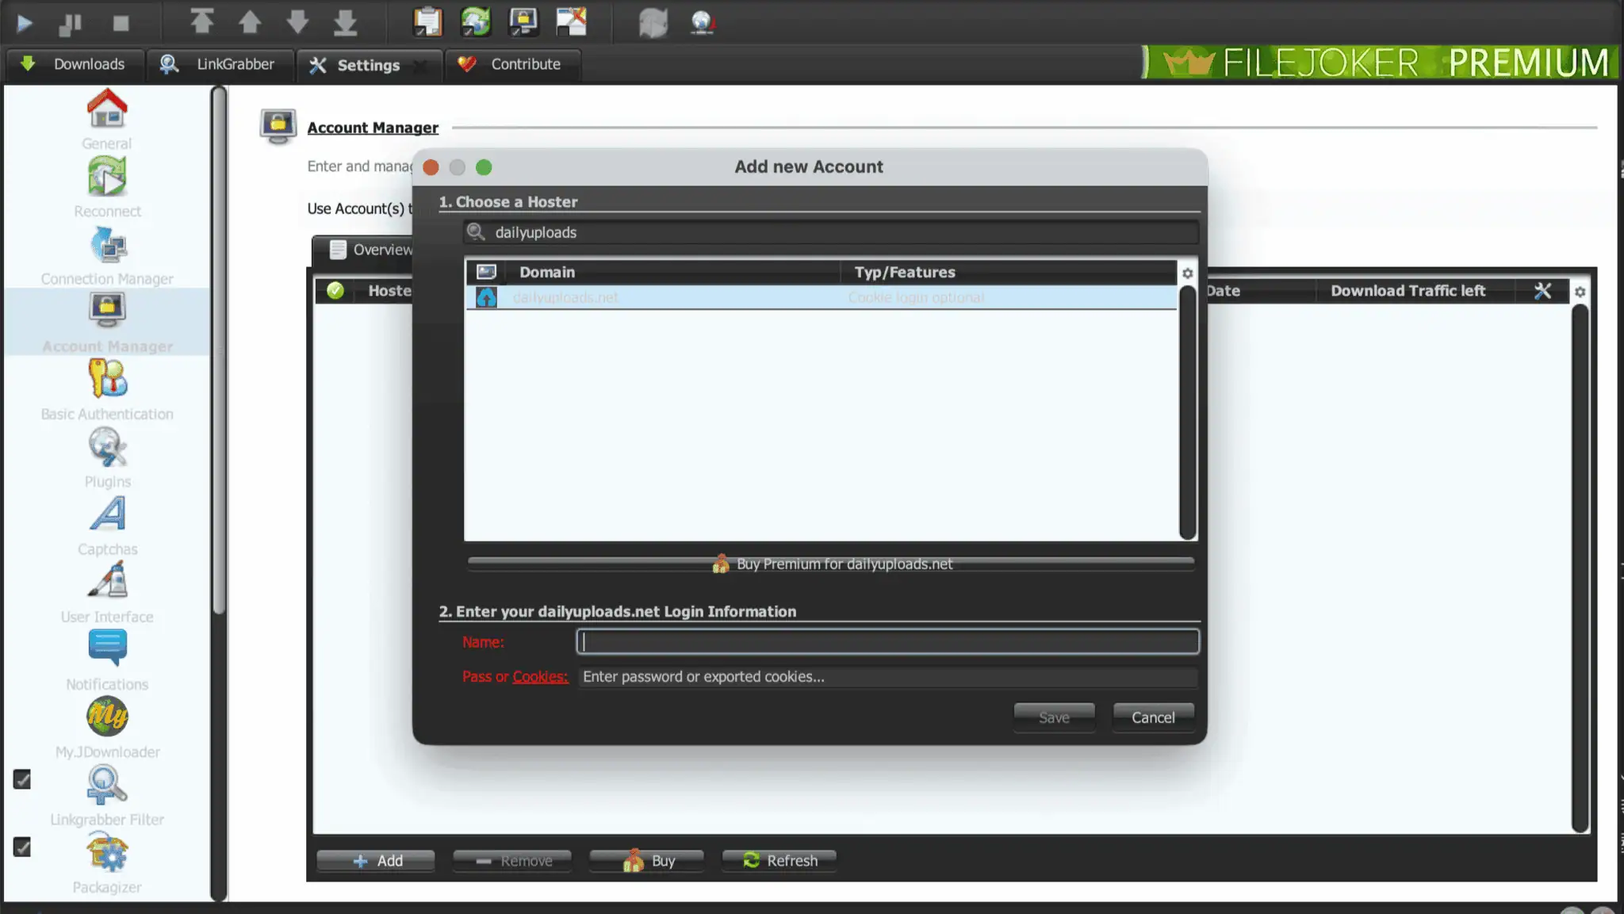Click the silent mode toolbar icon
The image size is (1624, 914).
(571, 21)
